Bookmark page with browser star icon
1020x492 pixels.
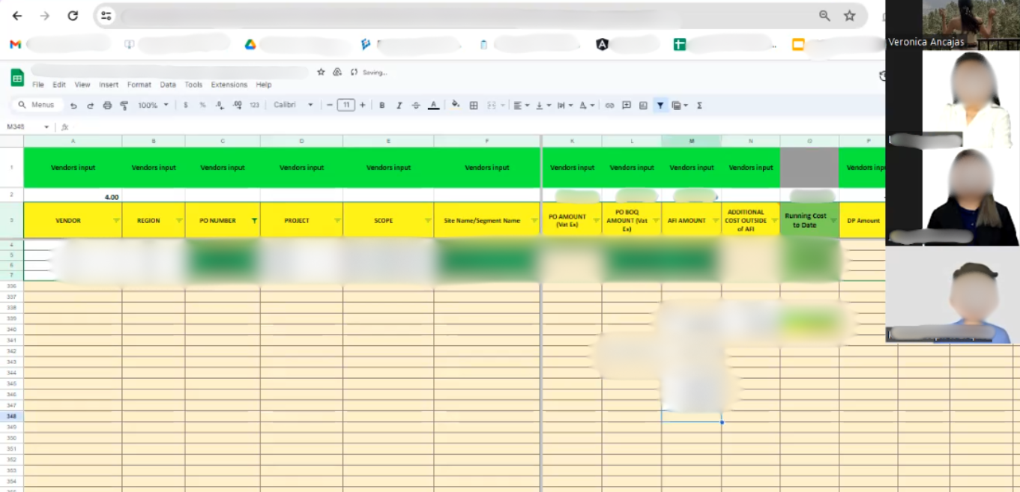tap(849, 16)
